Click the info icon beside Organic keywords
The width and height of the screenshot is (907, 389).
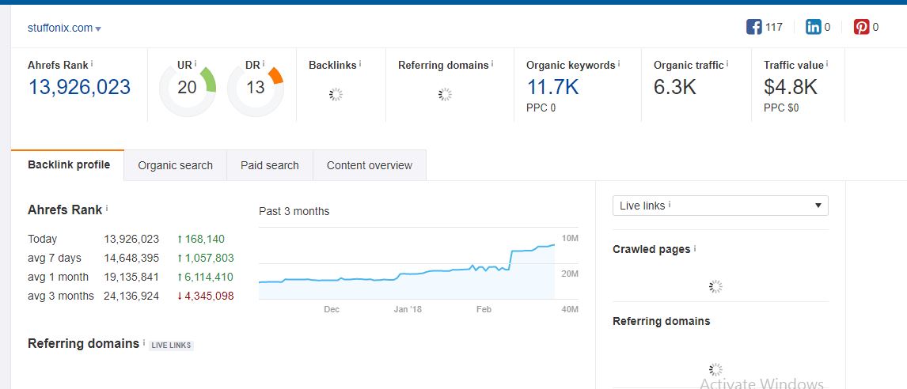[619, 63]
